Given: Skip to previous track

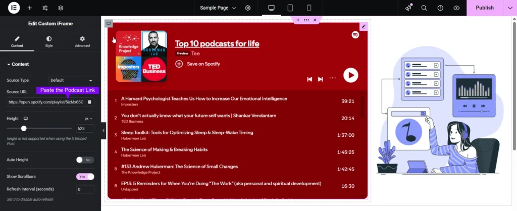Looking at the screenshot, I should (x=309, y=79).
